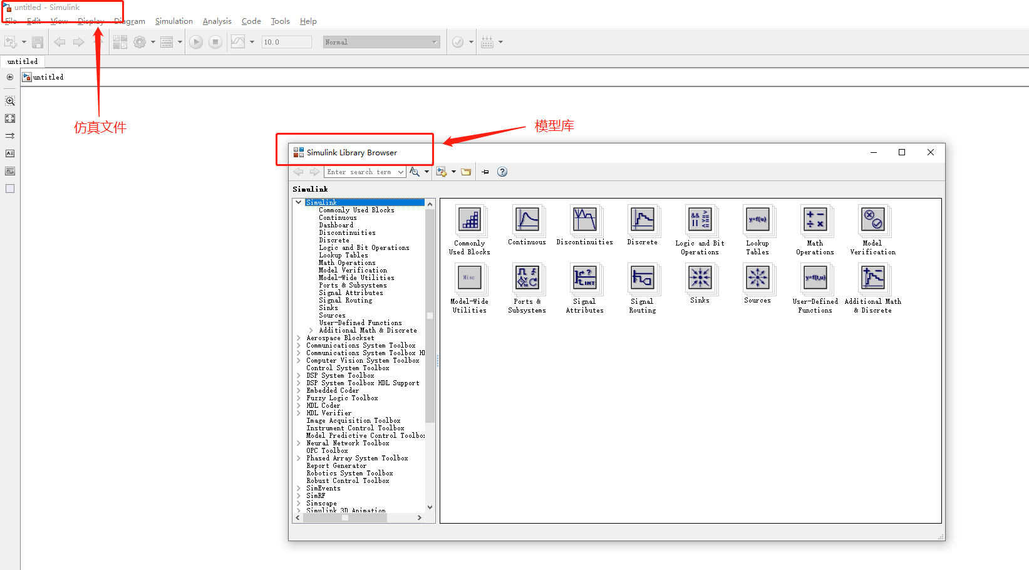Open the Continuous library icon

(x=527, y=220)
